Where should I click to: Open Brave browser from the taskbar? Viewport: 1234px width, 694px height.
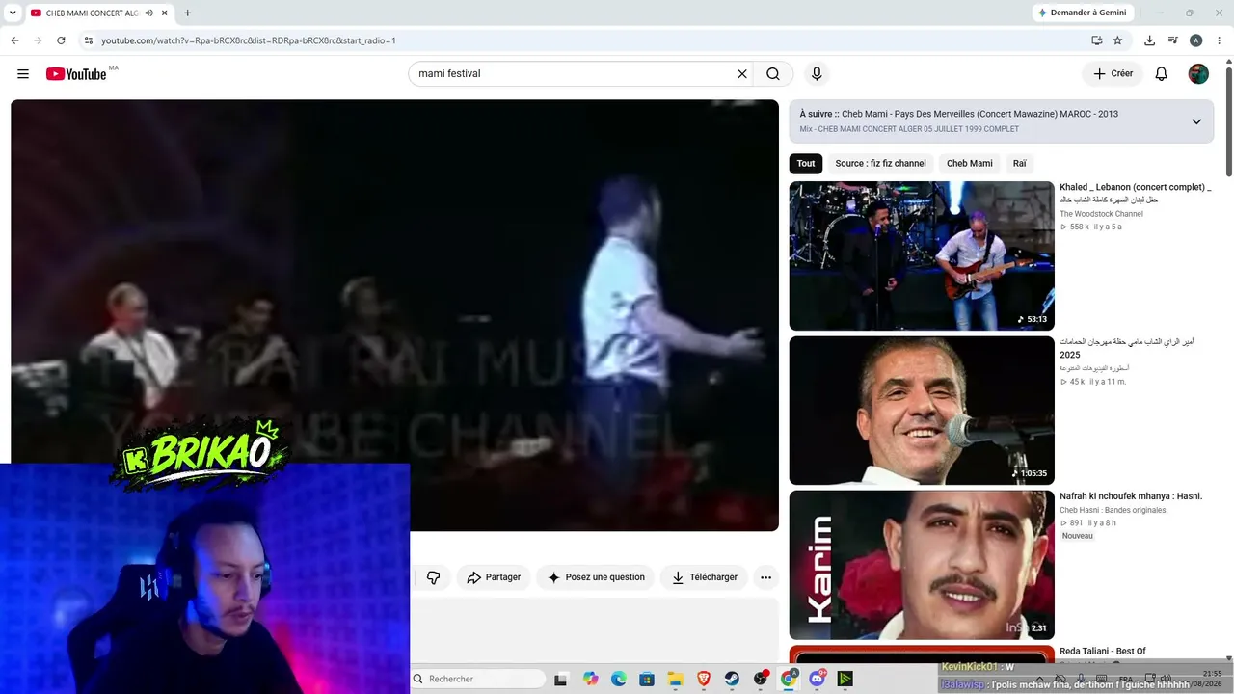click(704, 679)
